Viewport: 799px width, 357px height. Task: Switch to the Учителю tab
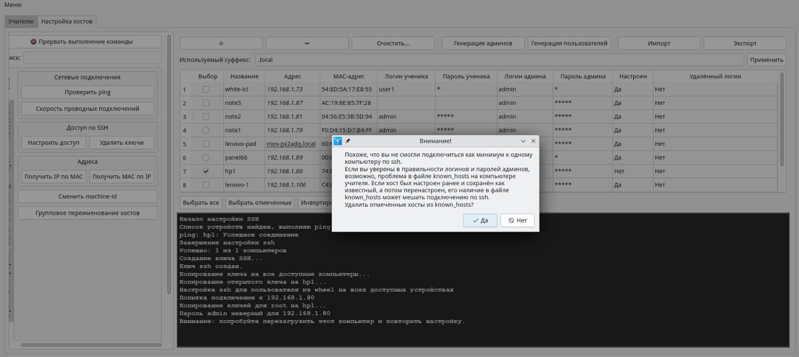[x=21, y=21]
